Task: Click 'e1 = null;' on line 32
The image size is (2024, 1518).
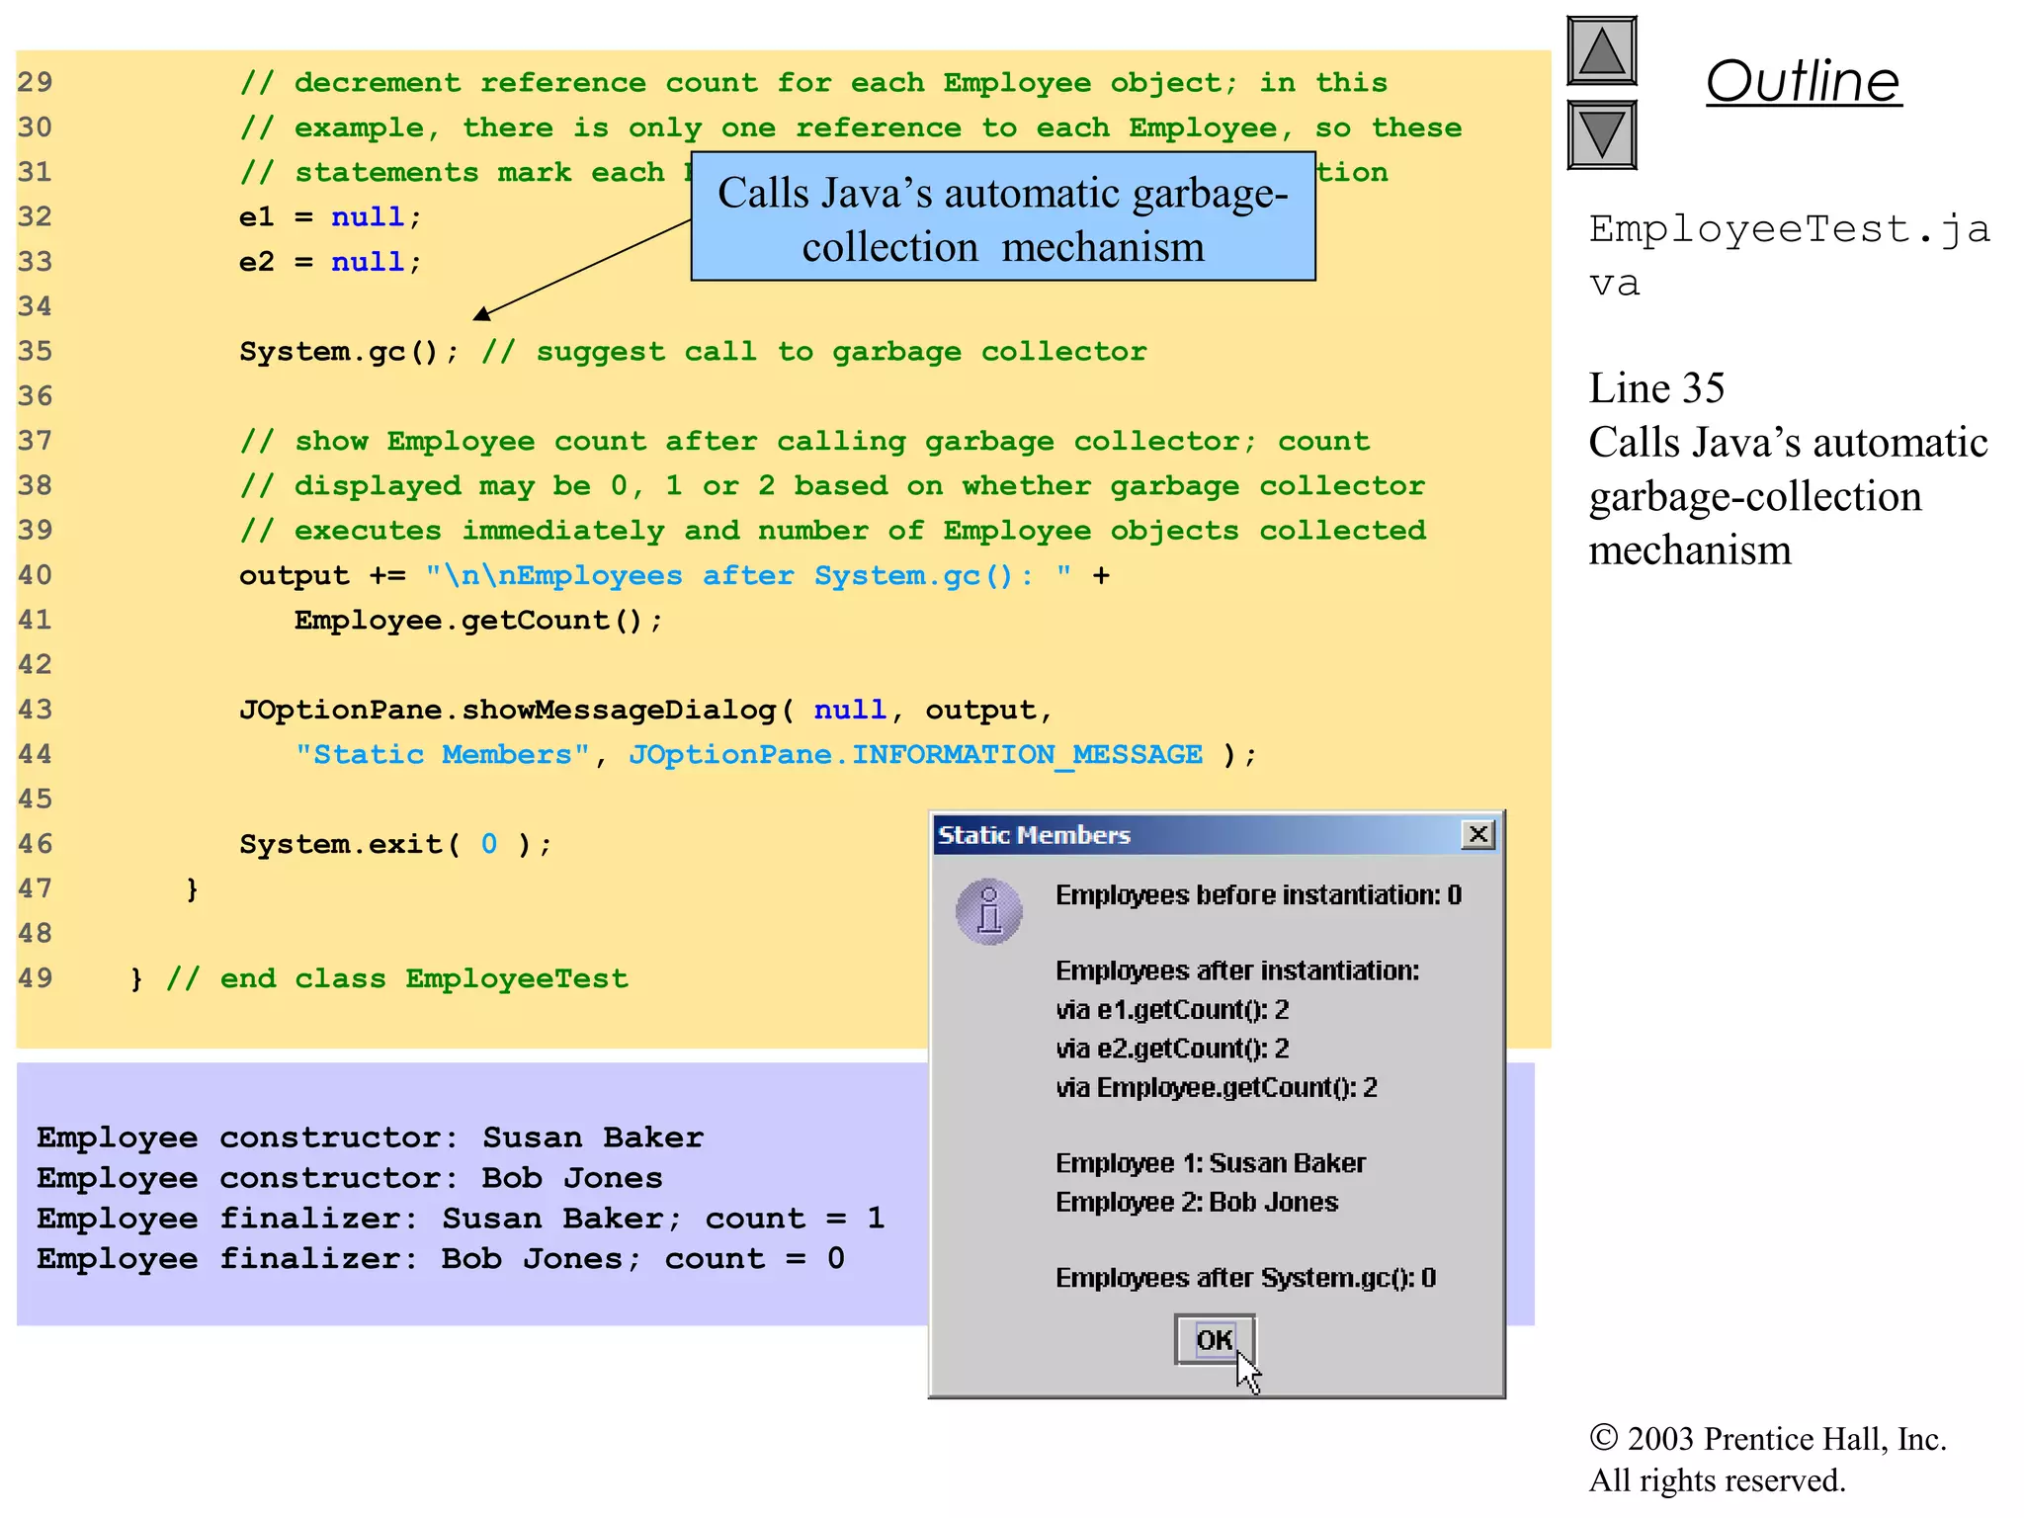Action: click(x=330, y=217)
